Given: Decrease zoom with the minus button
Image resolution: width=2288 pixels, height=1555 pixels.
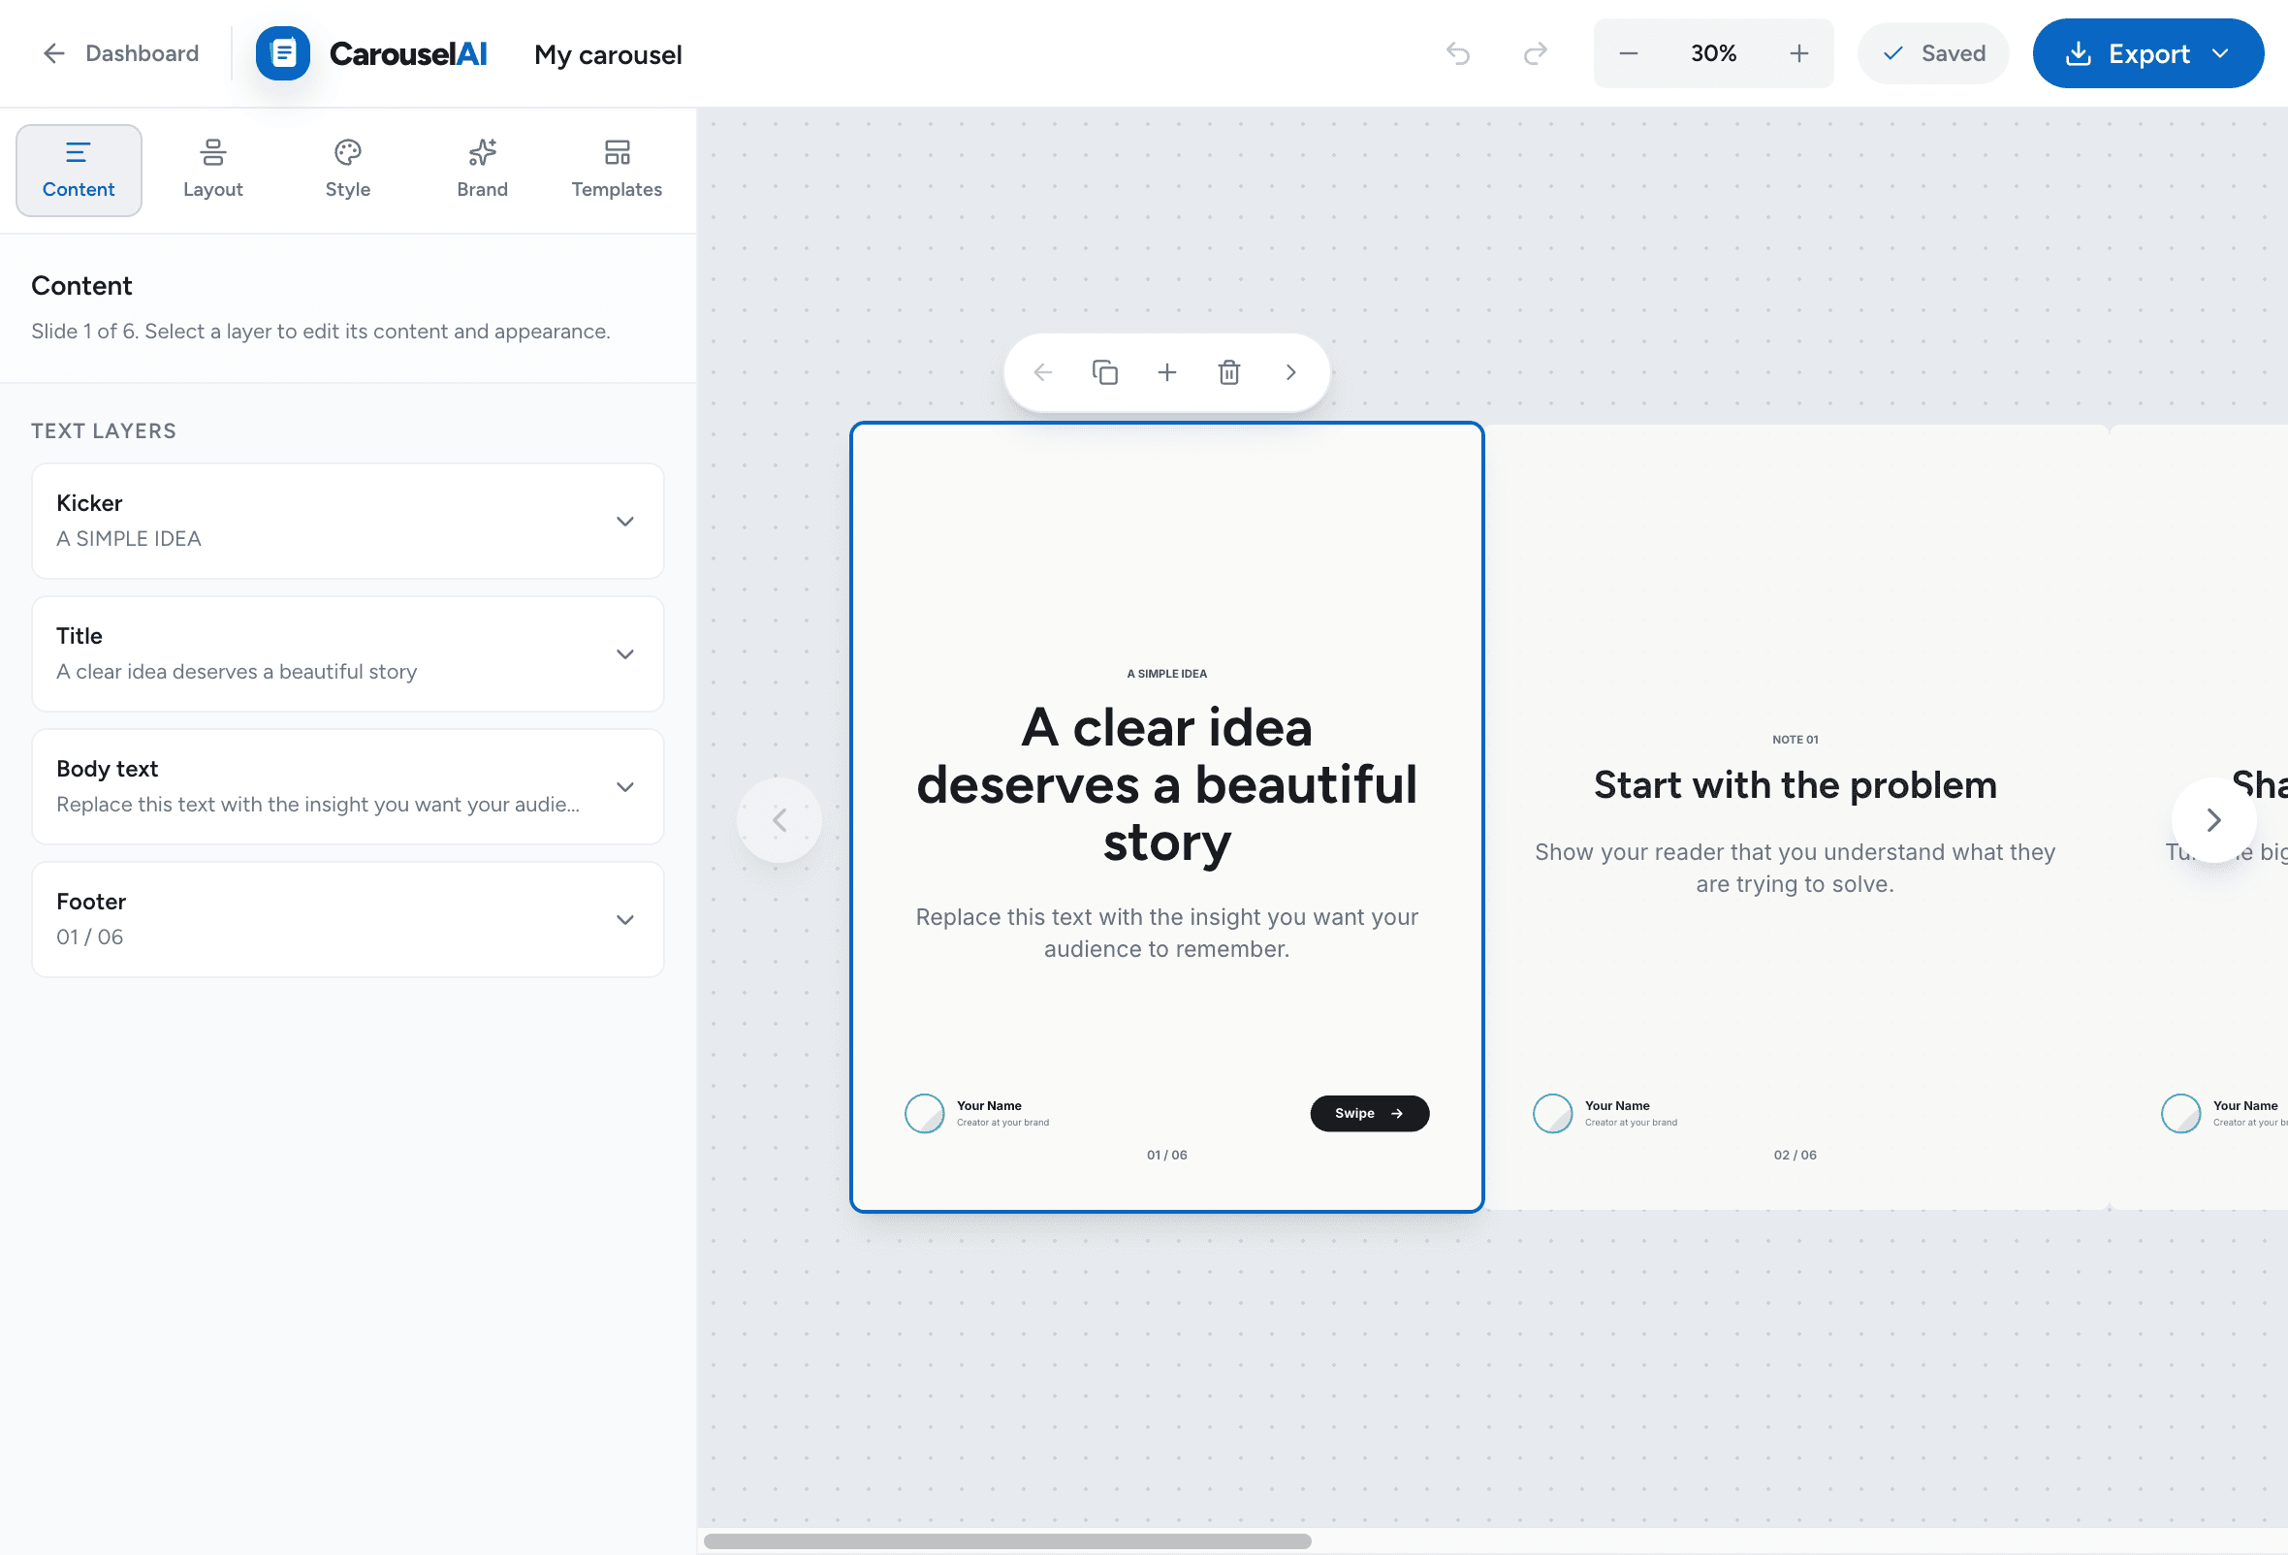Looking at the screenshot, I should 1629,53.
